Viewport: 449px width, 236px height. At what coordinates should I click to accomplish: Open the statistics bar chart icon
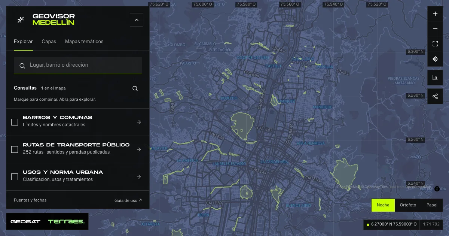[435, 78]
